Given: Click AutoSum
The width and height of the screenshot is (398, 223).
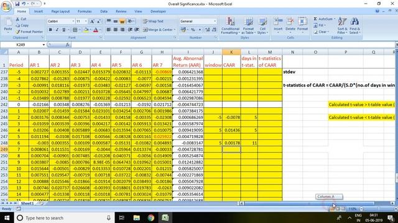Looking at the screenshot, I should tap(323, 19).
